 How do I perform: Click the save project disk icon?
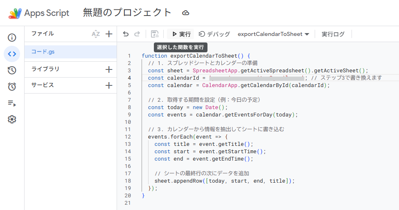point(155,34)
